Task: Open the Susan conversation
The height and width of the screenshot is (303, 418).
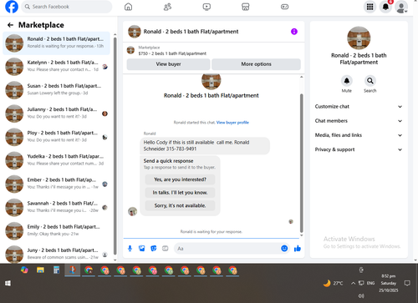Action: (56, 90)
